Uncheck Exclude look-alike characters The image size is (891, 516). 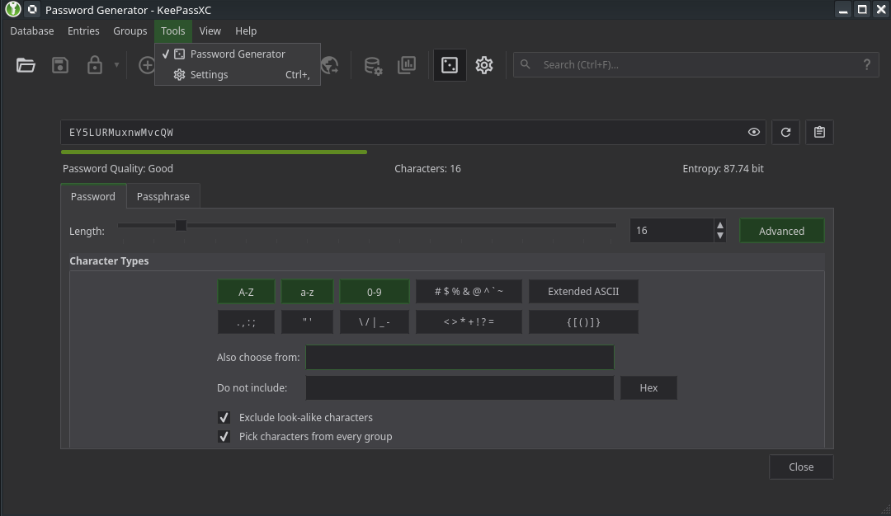(224, 417)
